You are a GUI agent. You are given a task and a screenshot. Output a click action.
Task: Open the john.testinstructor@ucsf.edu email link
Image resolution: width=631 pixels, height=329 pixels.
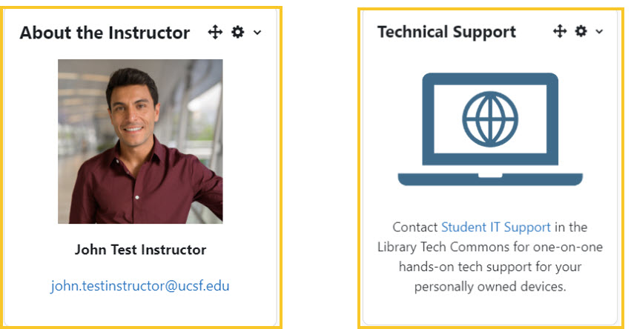point(140,286)
